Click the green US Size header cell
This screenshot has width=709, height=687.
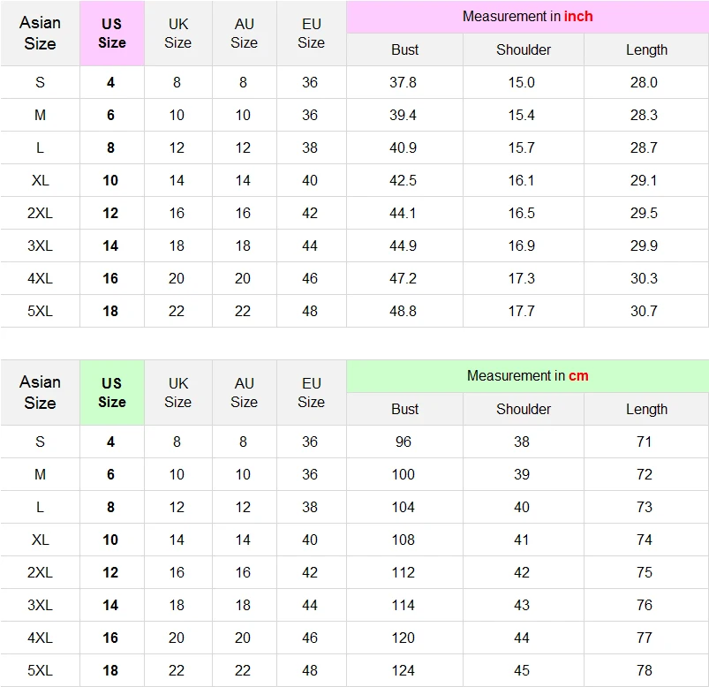[111, 392]
